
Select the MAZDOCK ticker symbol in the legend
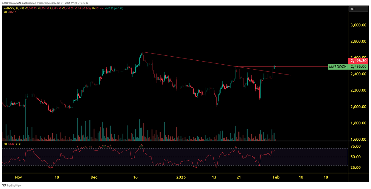pyautogui.click(x=9, y=8)
